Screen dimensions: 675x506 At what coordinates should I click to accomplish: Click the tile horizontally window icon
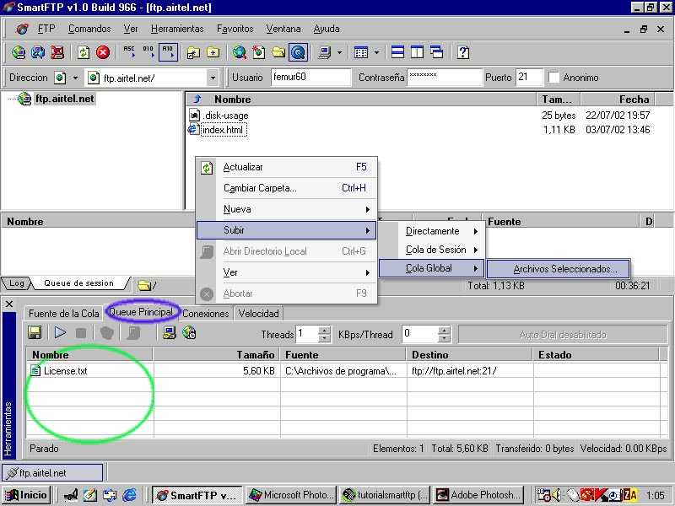pyautogui.click(x=397, y=52)
